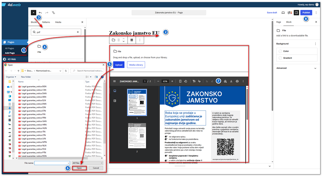Open the Organize dropdown in the file dialog
The height and width of the screenshot is (176, 322).
click(11, 77)
